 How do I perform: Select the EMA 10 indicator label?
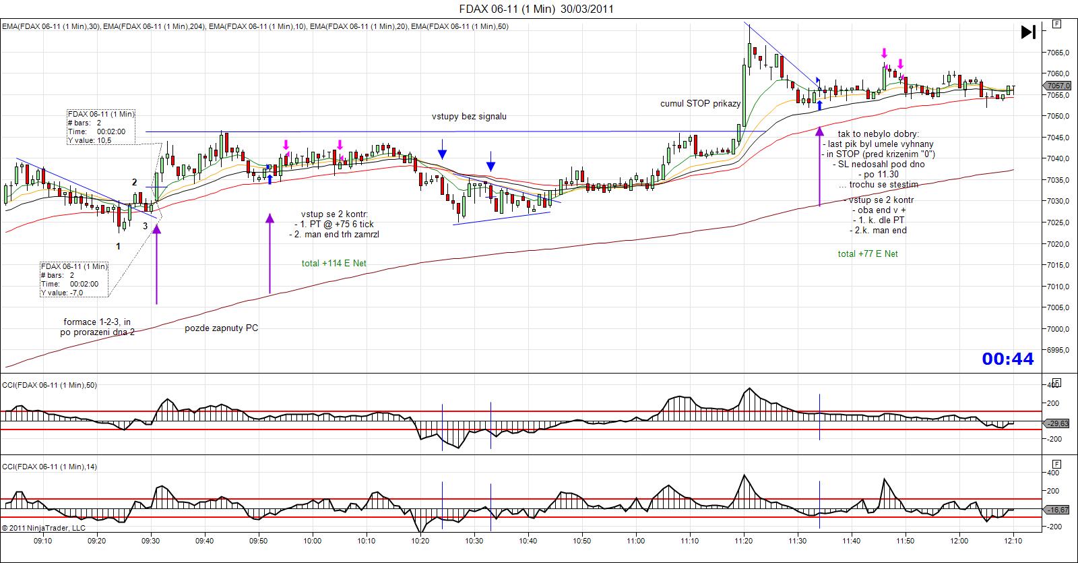(x=258, y=26)
